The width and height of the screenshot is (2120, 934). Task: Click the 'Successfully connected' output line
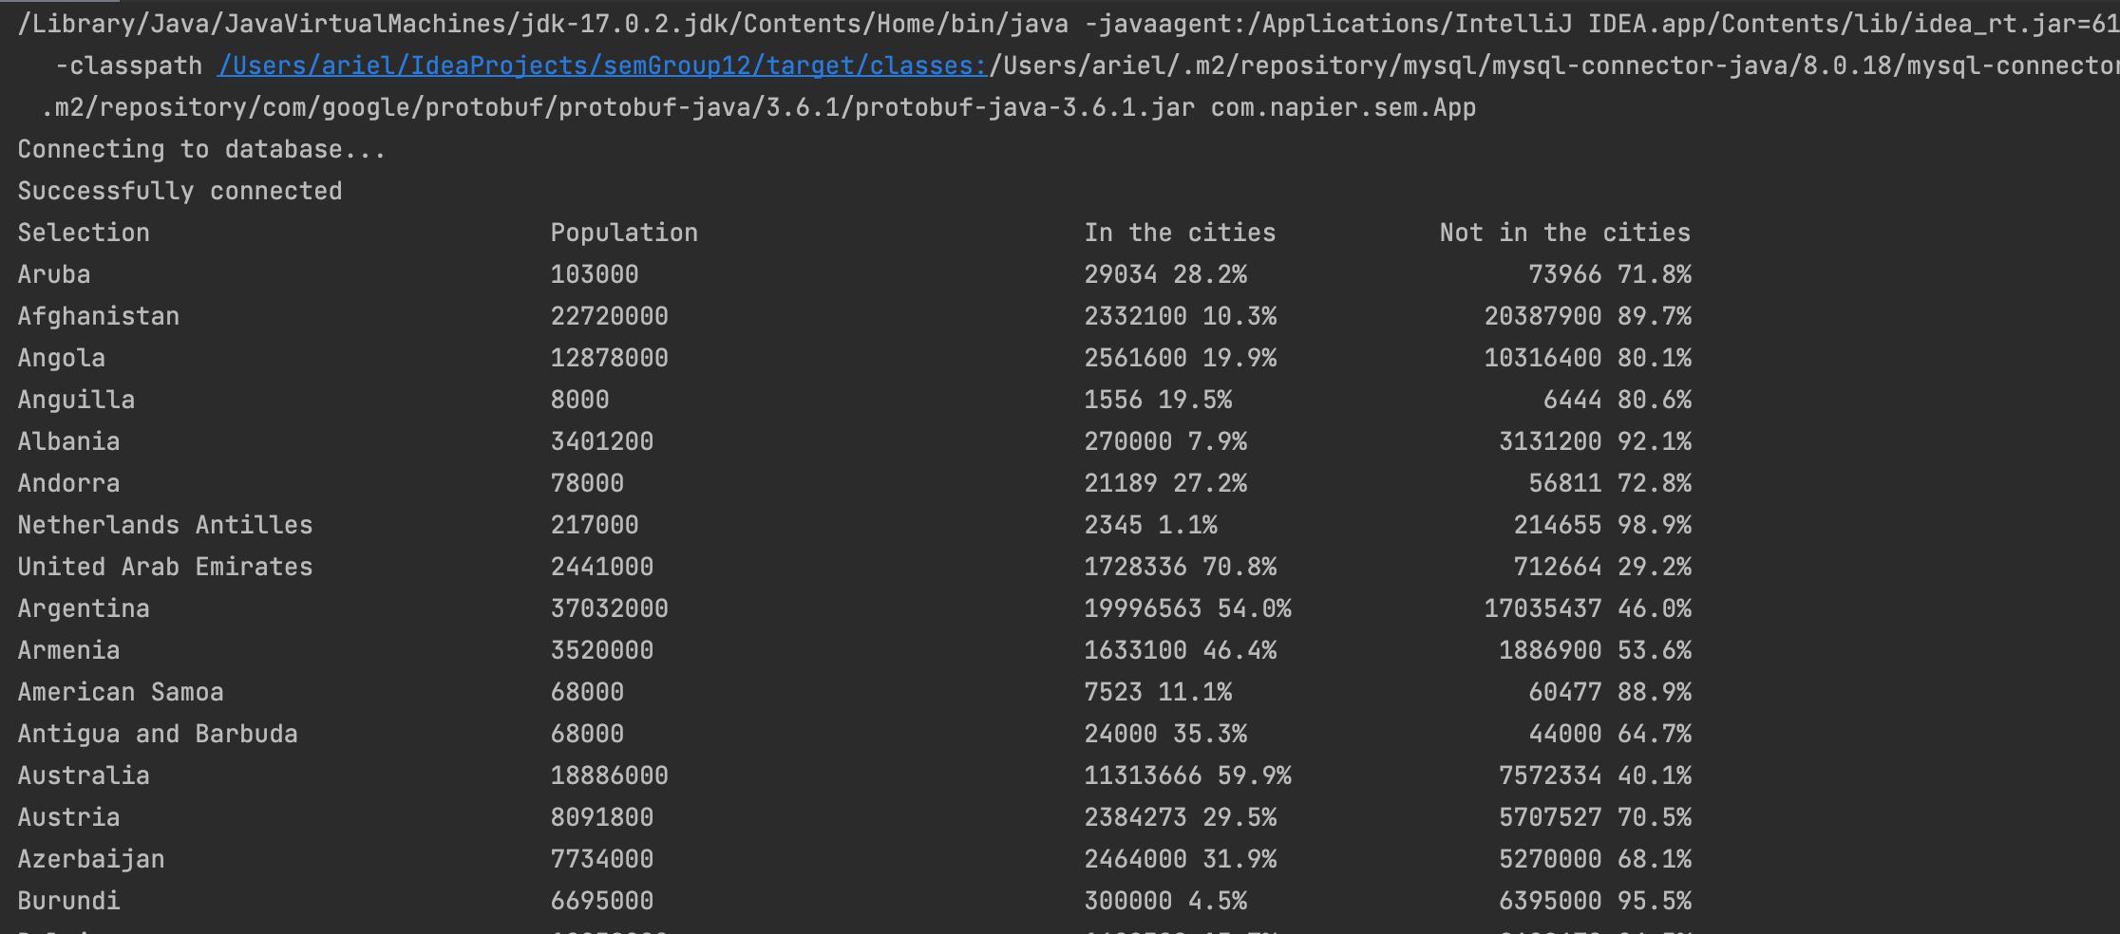tap(180, 191)
